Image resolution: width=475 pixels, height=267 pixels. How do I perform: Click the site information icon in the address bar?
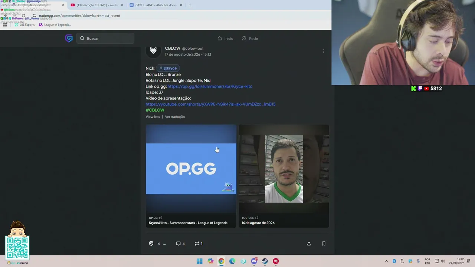click(x=34, y=16)
